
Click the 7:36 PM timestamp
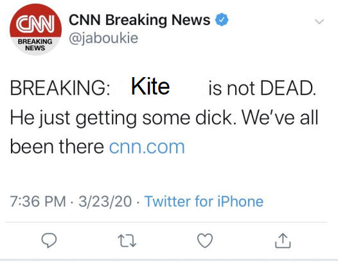tap(38, 201)
